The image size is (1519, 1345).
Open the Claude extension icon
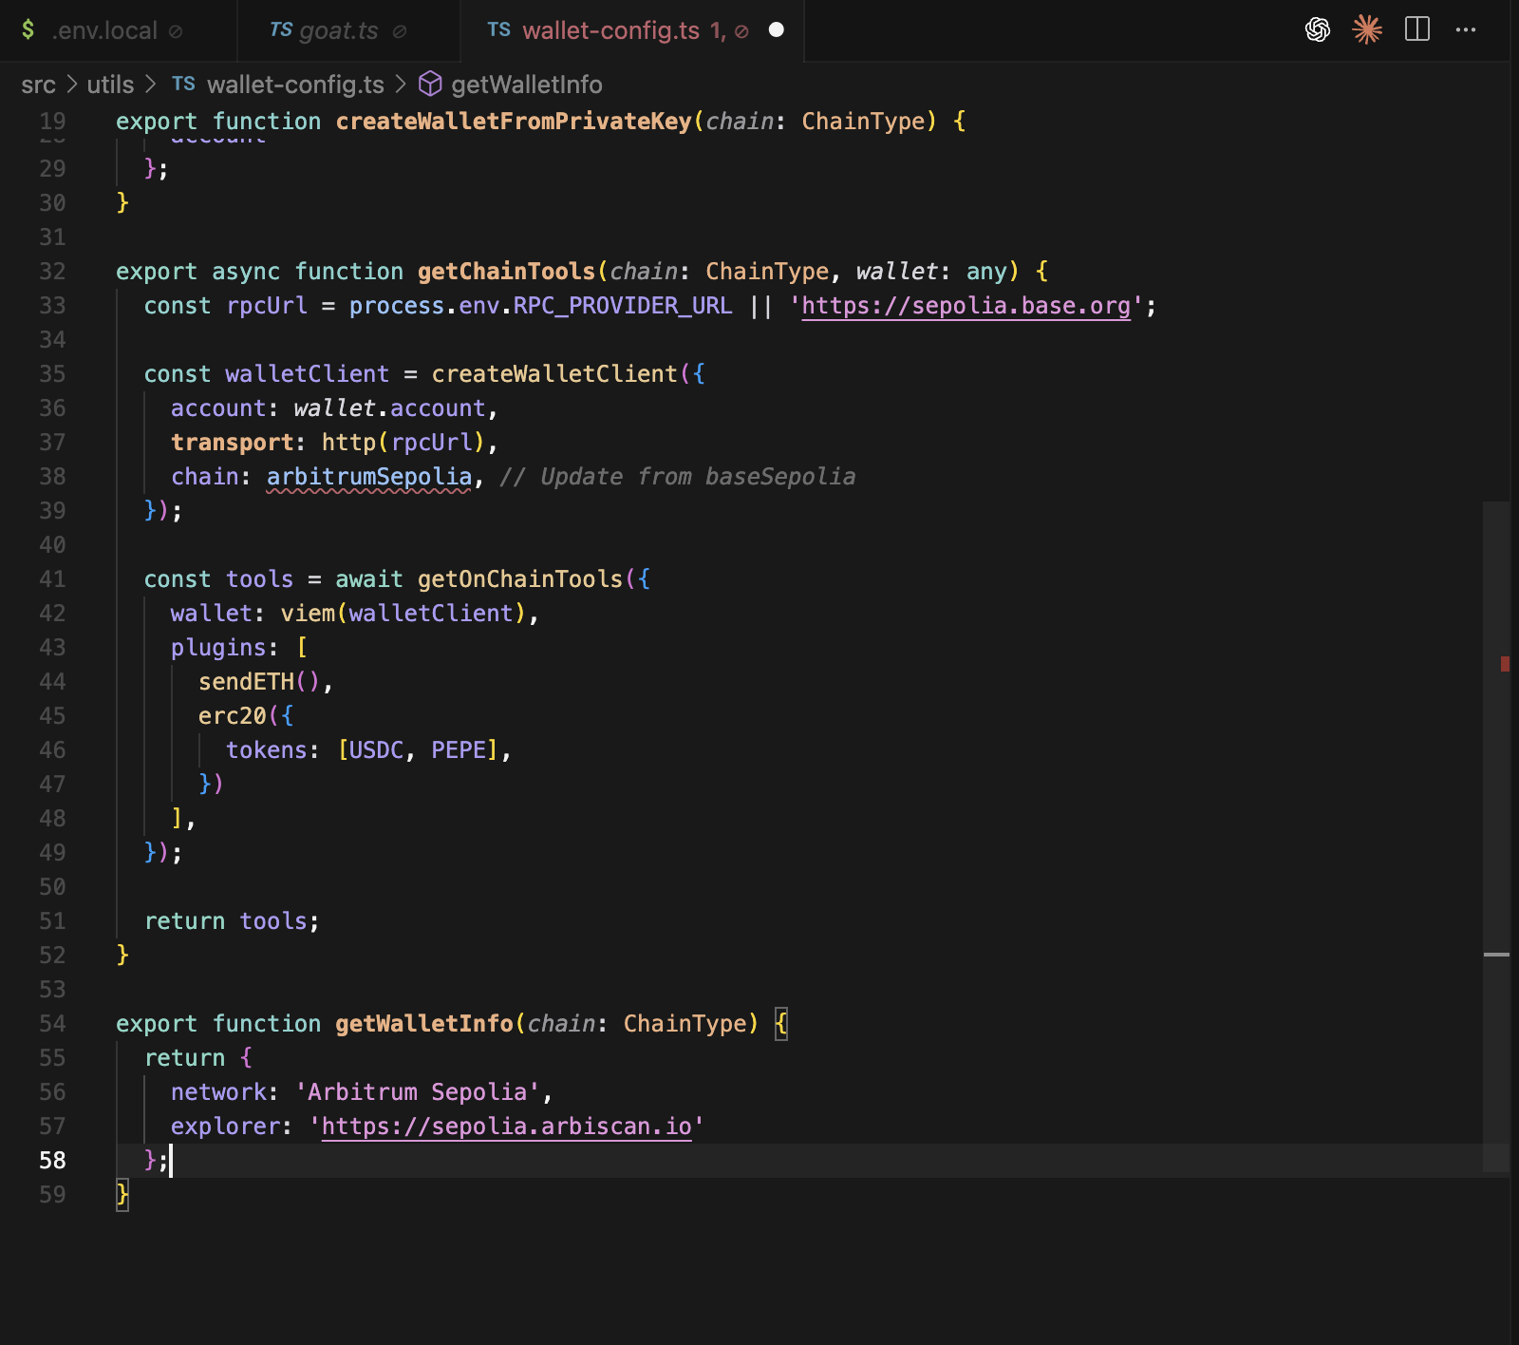pyautogui.click(x=1367, y=29)
